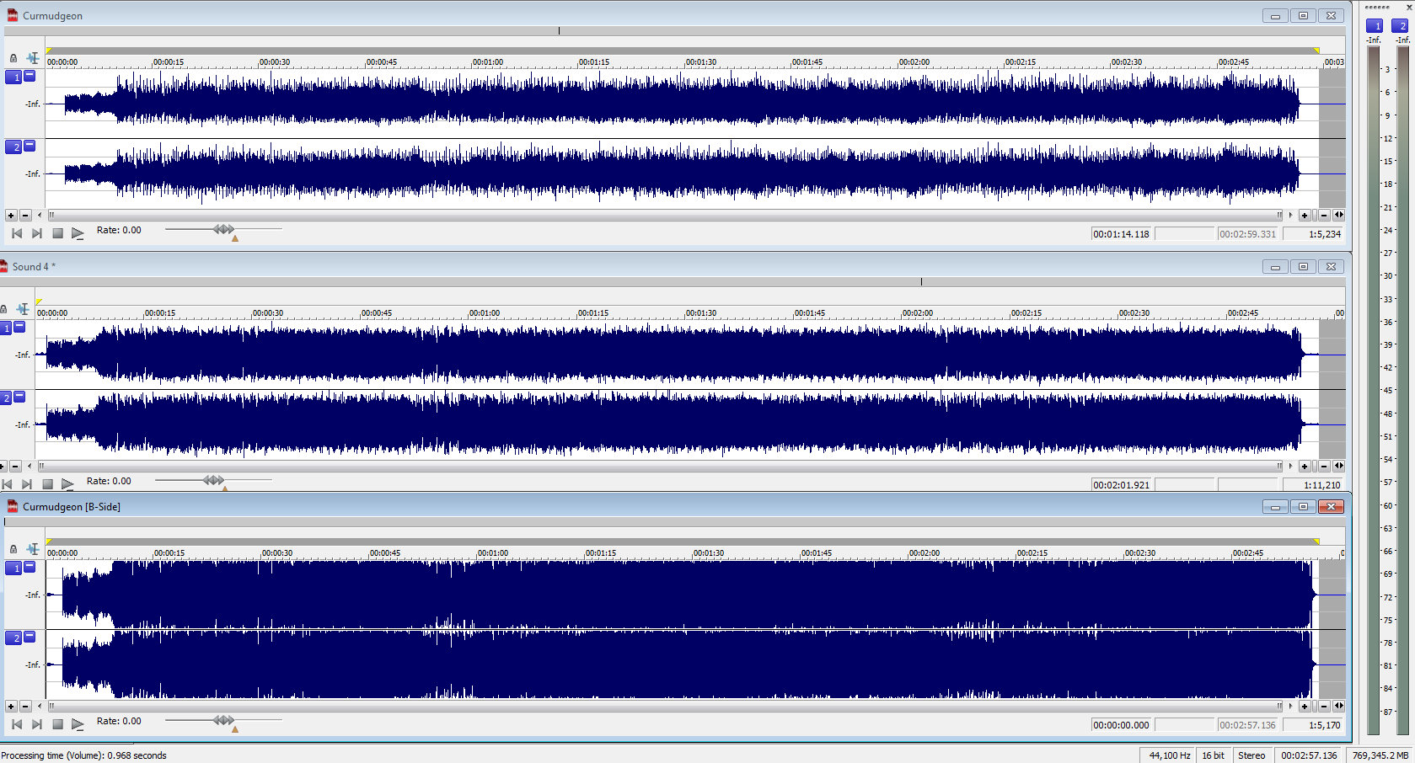The image size is (1415, 763).
Task: Play the Sound 4 window audio
Action: 67,484
